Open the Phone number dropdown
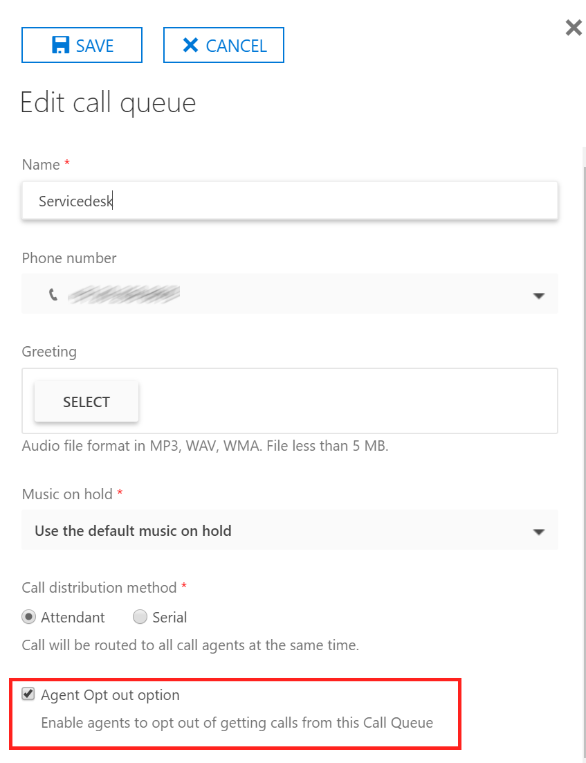This screenshot has height=763, width=586. coord(290,294)
